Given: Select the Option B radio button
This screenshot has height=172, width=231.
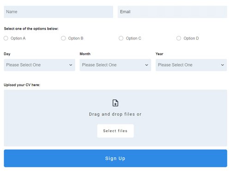Looking at the screenshot, I should point(63,38).
